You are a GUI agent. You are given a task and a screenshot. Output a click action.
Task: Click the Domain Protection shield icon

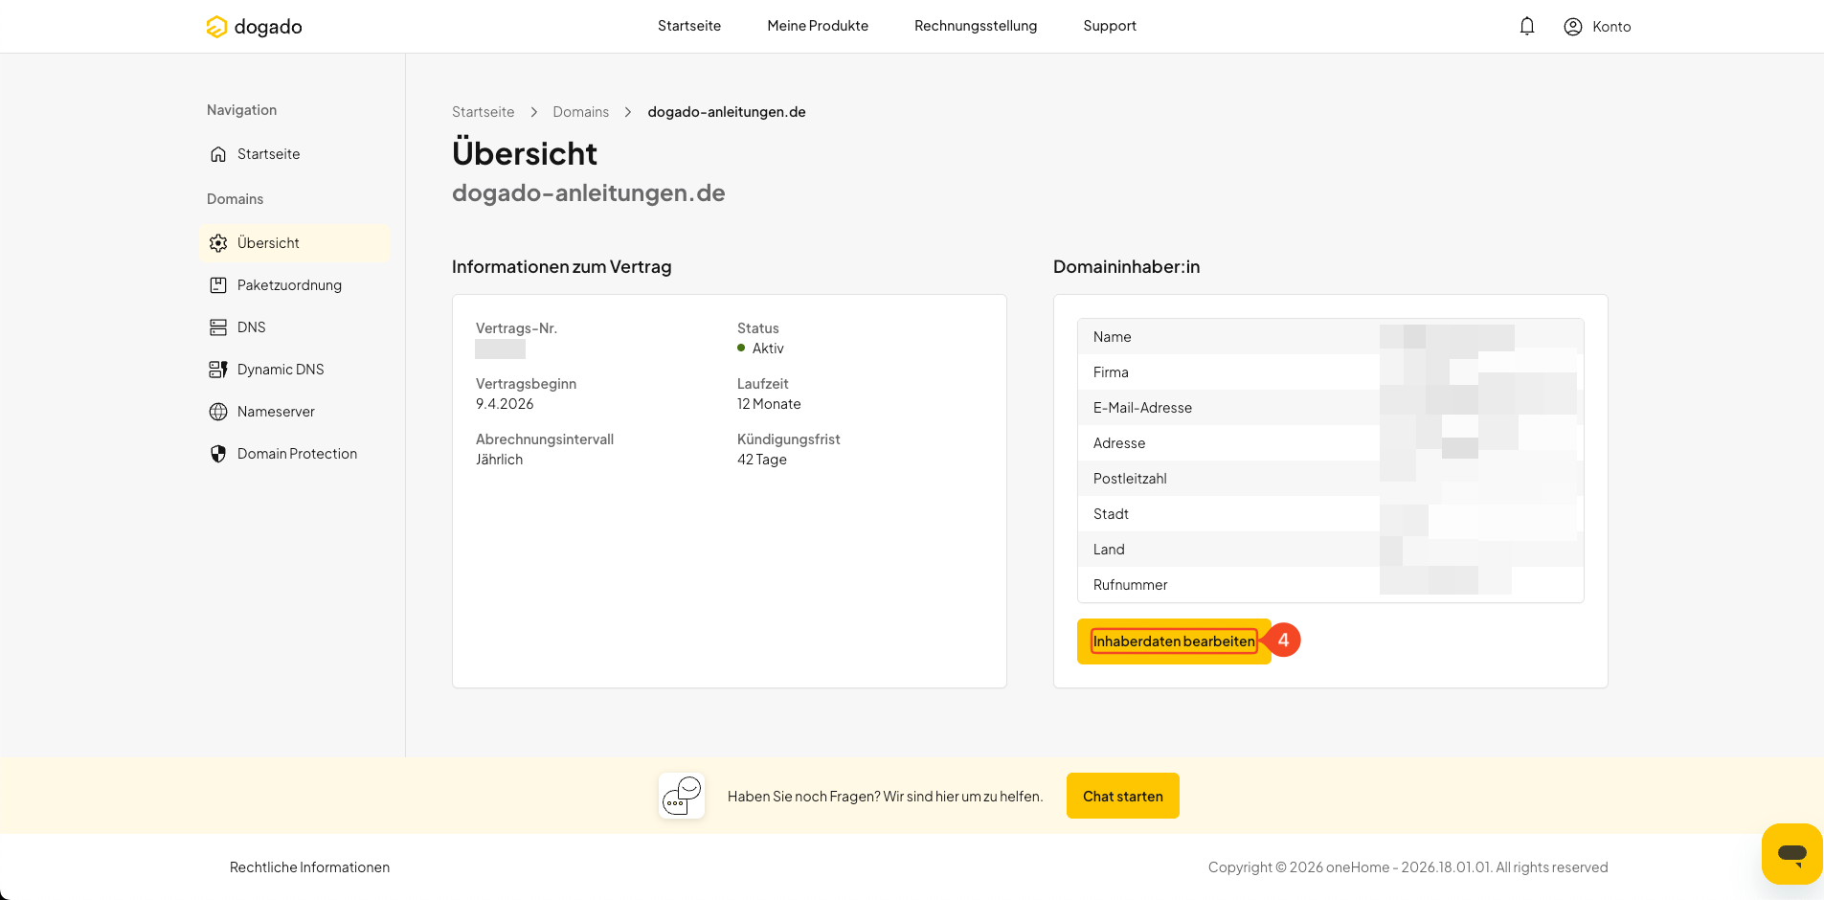click(x=218, y=454)
